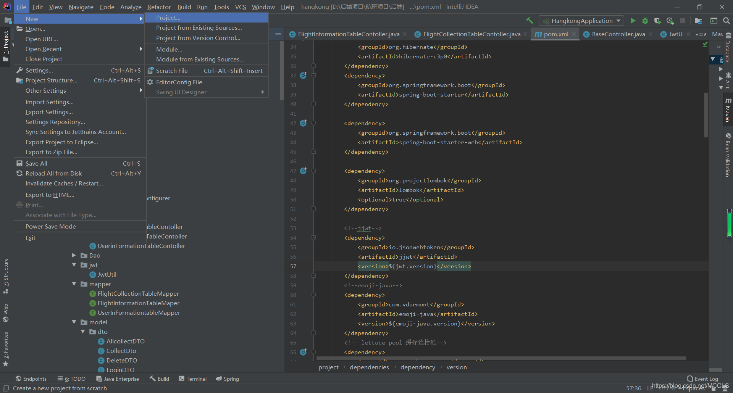Screen dimensions: 733x393
Task: Collapse the jwt folder
Action: pyautogui.click(x=74, y=265)
